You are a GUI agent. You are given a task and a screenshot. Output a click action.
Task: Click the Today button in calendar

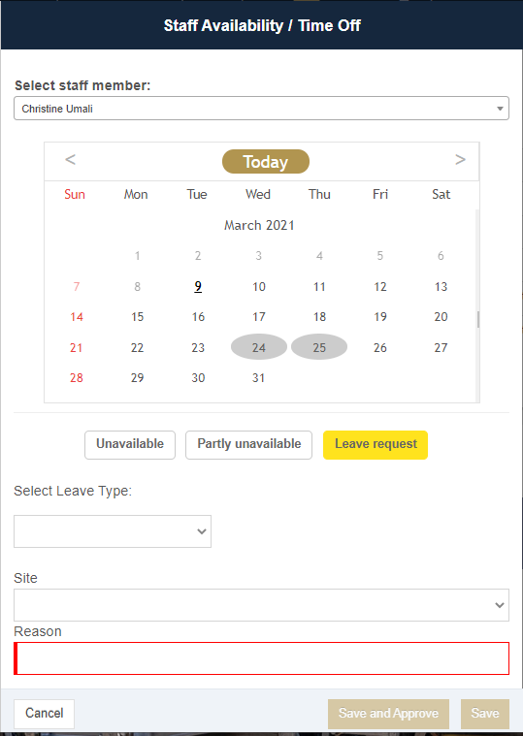tap(266, 162)
